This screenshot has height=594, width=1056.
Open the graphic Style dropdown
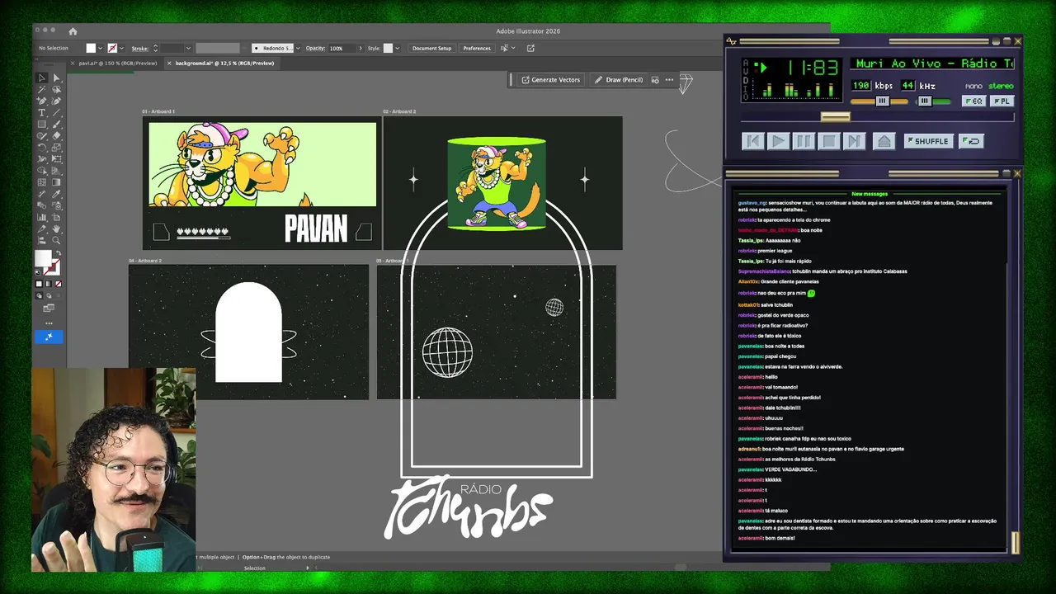398,48
